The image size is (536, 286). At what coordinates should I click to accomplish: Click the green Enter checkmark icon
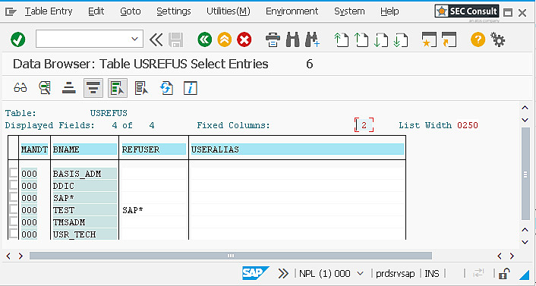[17, 39]
